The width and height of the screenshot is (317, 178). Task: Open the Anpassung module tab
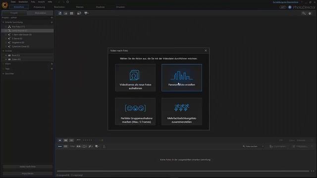[x=39, y=7]
